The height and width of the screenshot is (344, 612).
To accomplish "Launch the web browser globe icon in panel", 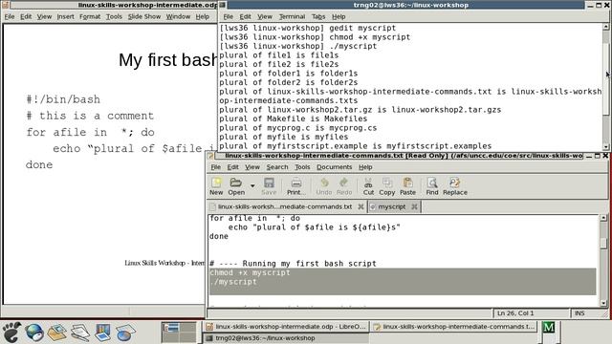I will tap(34, 333).
